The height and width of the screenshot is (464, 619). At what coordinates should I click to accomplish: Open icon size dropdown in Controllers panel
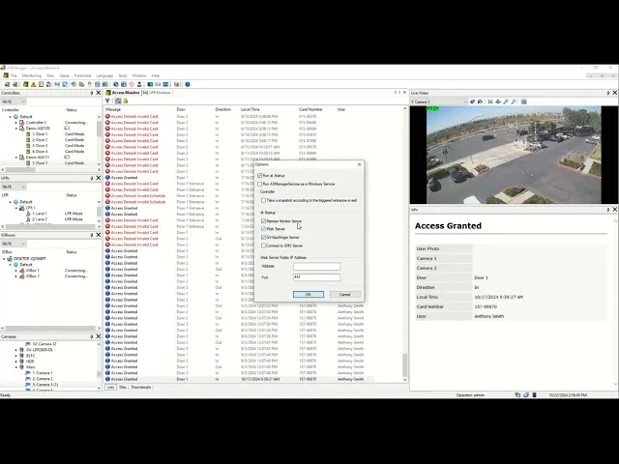[14, 101]
